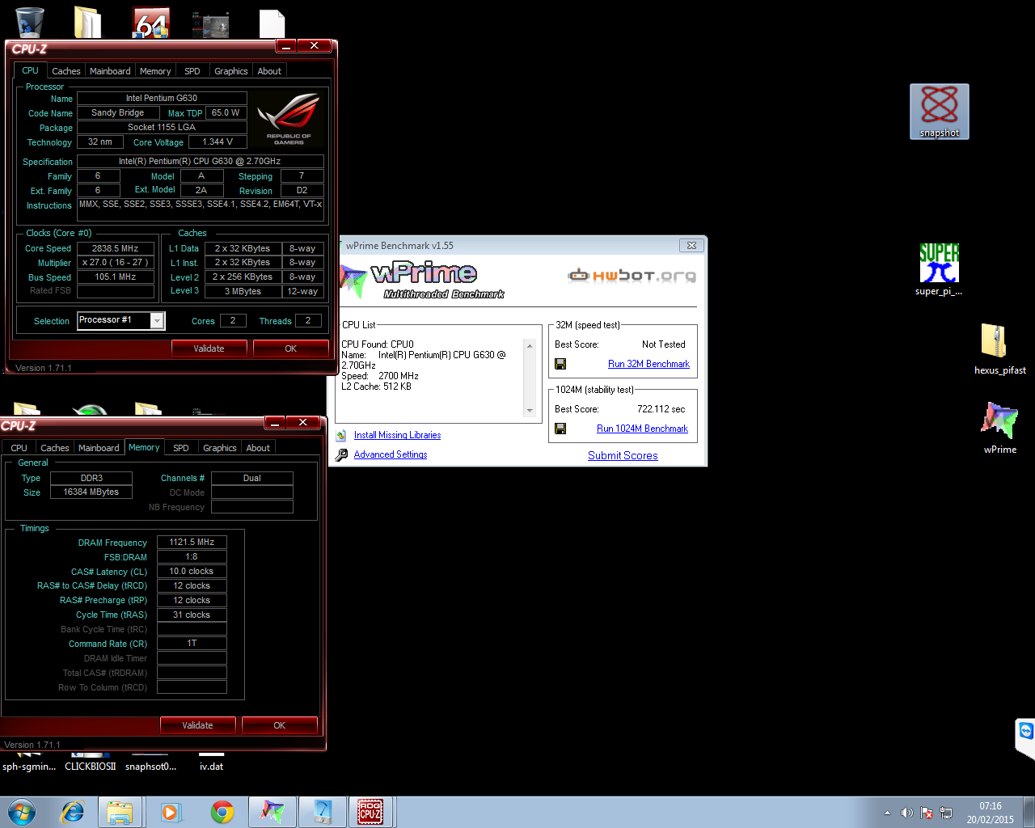Switch to wPrime in the taskbar
The width and height of the screenshot is (1035, 828).
pos(272,812)
